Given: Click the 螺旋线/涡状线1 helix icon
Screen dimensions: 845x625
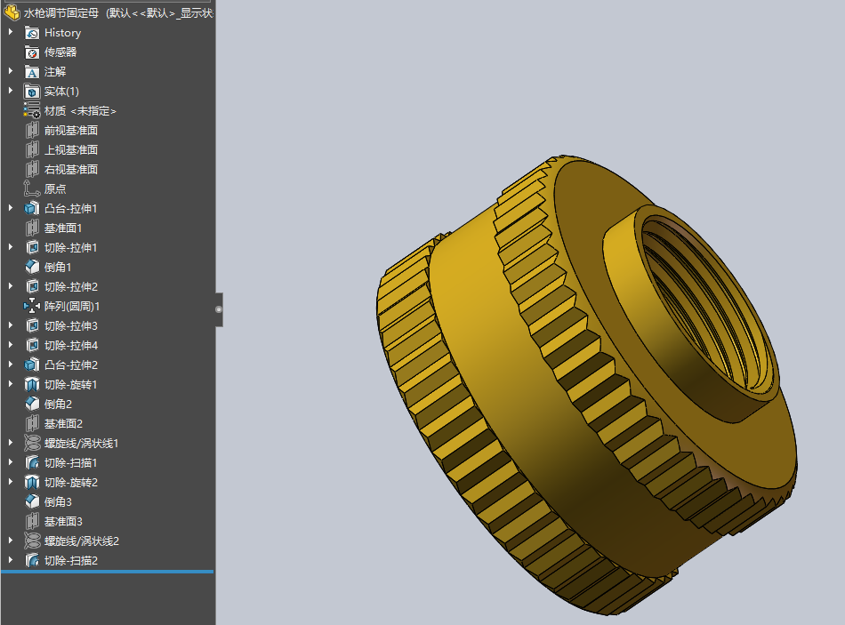Looking at the screenshot, I should 32,444.
